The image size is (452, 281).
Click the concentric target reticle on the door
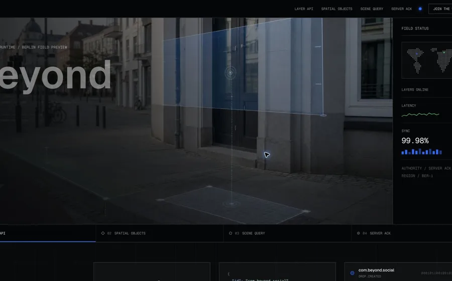click(231, 73)
